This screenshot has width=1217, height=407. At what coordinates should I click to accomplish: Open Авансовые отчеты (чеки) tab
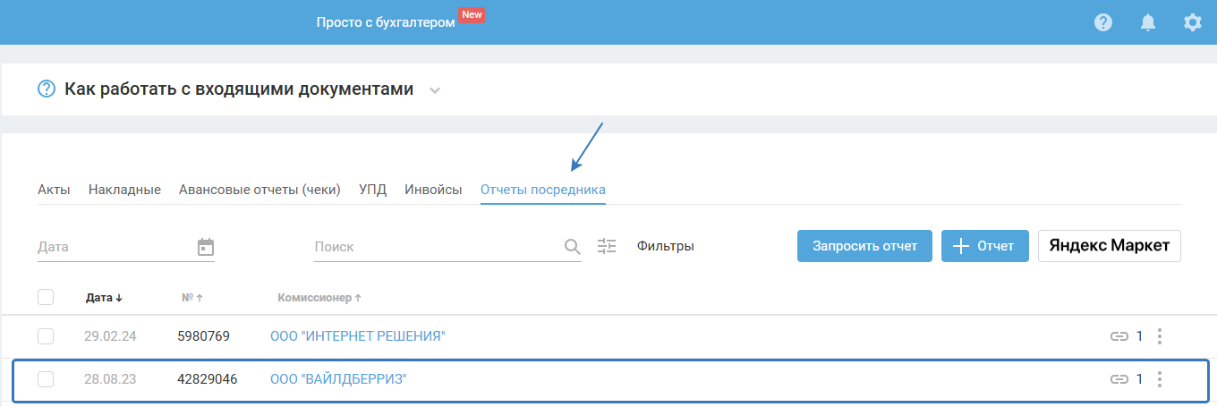click(x=260, y=190)
